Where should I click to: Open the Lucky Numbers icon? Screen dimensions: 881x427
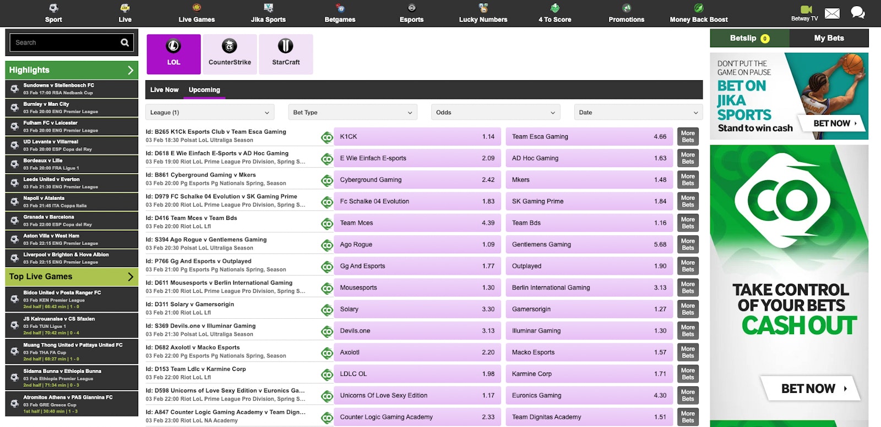pos(483,8)
